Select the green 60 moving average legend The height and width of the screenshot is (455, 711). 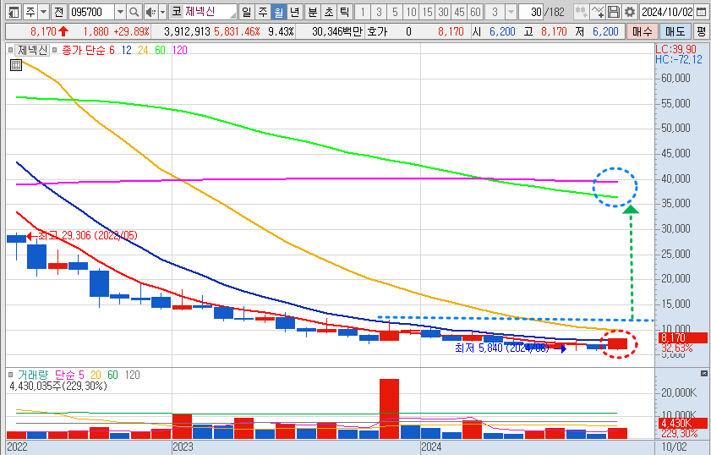click(160, 50)
